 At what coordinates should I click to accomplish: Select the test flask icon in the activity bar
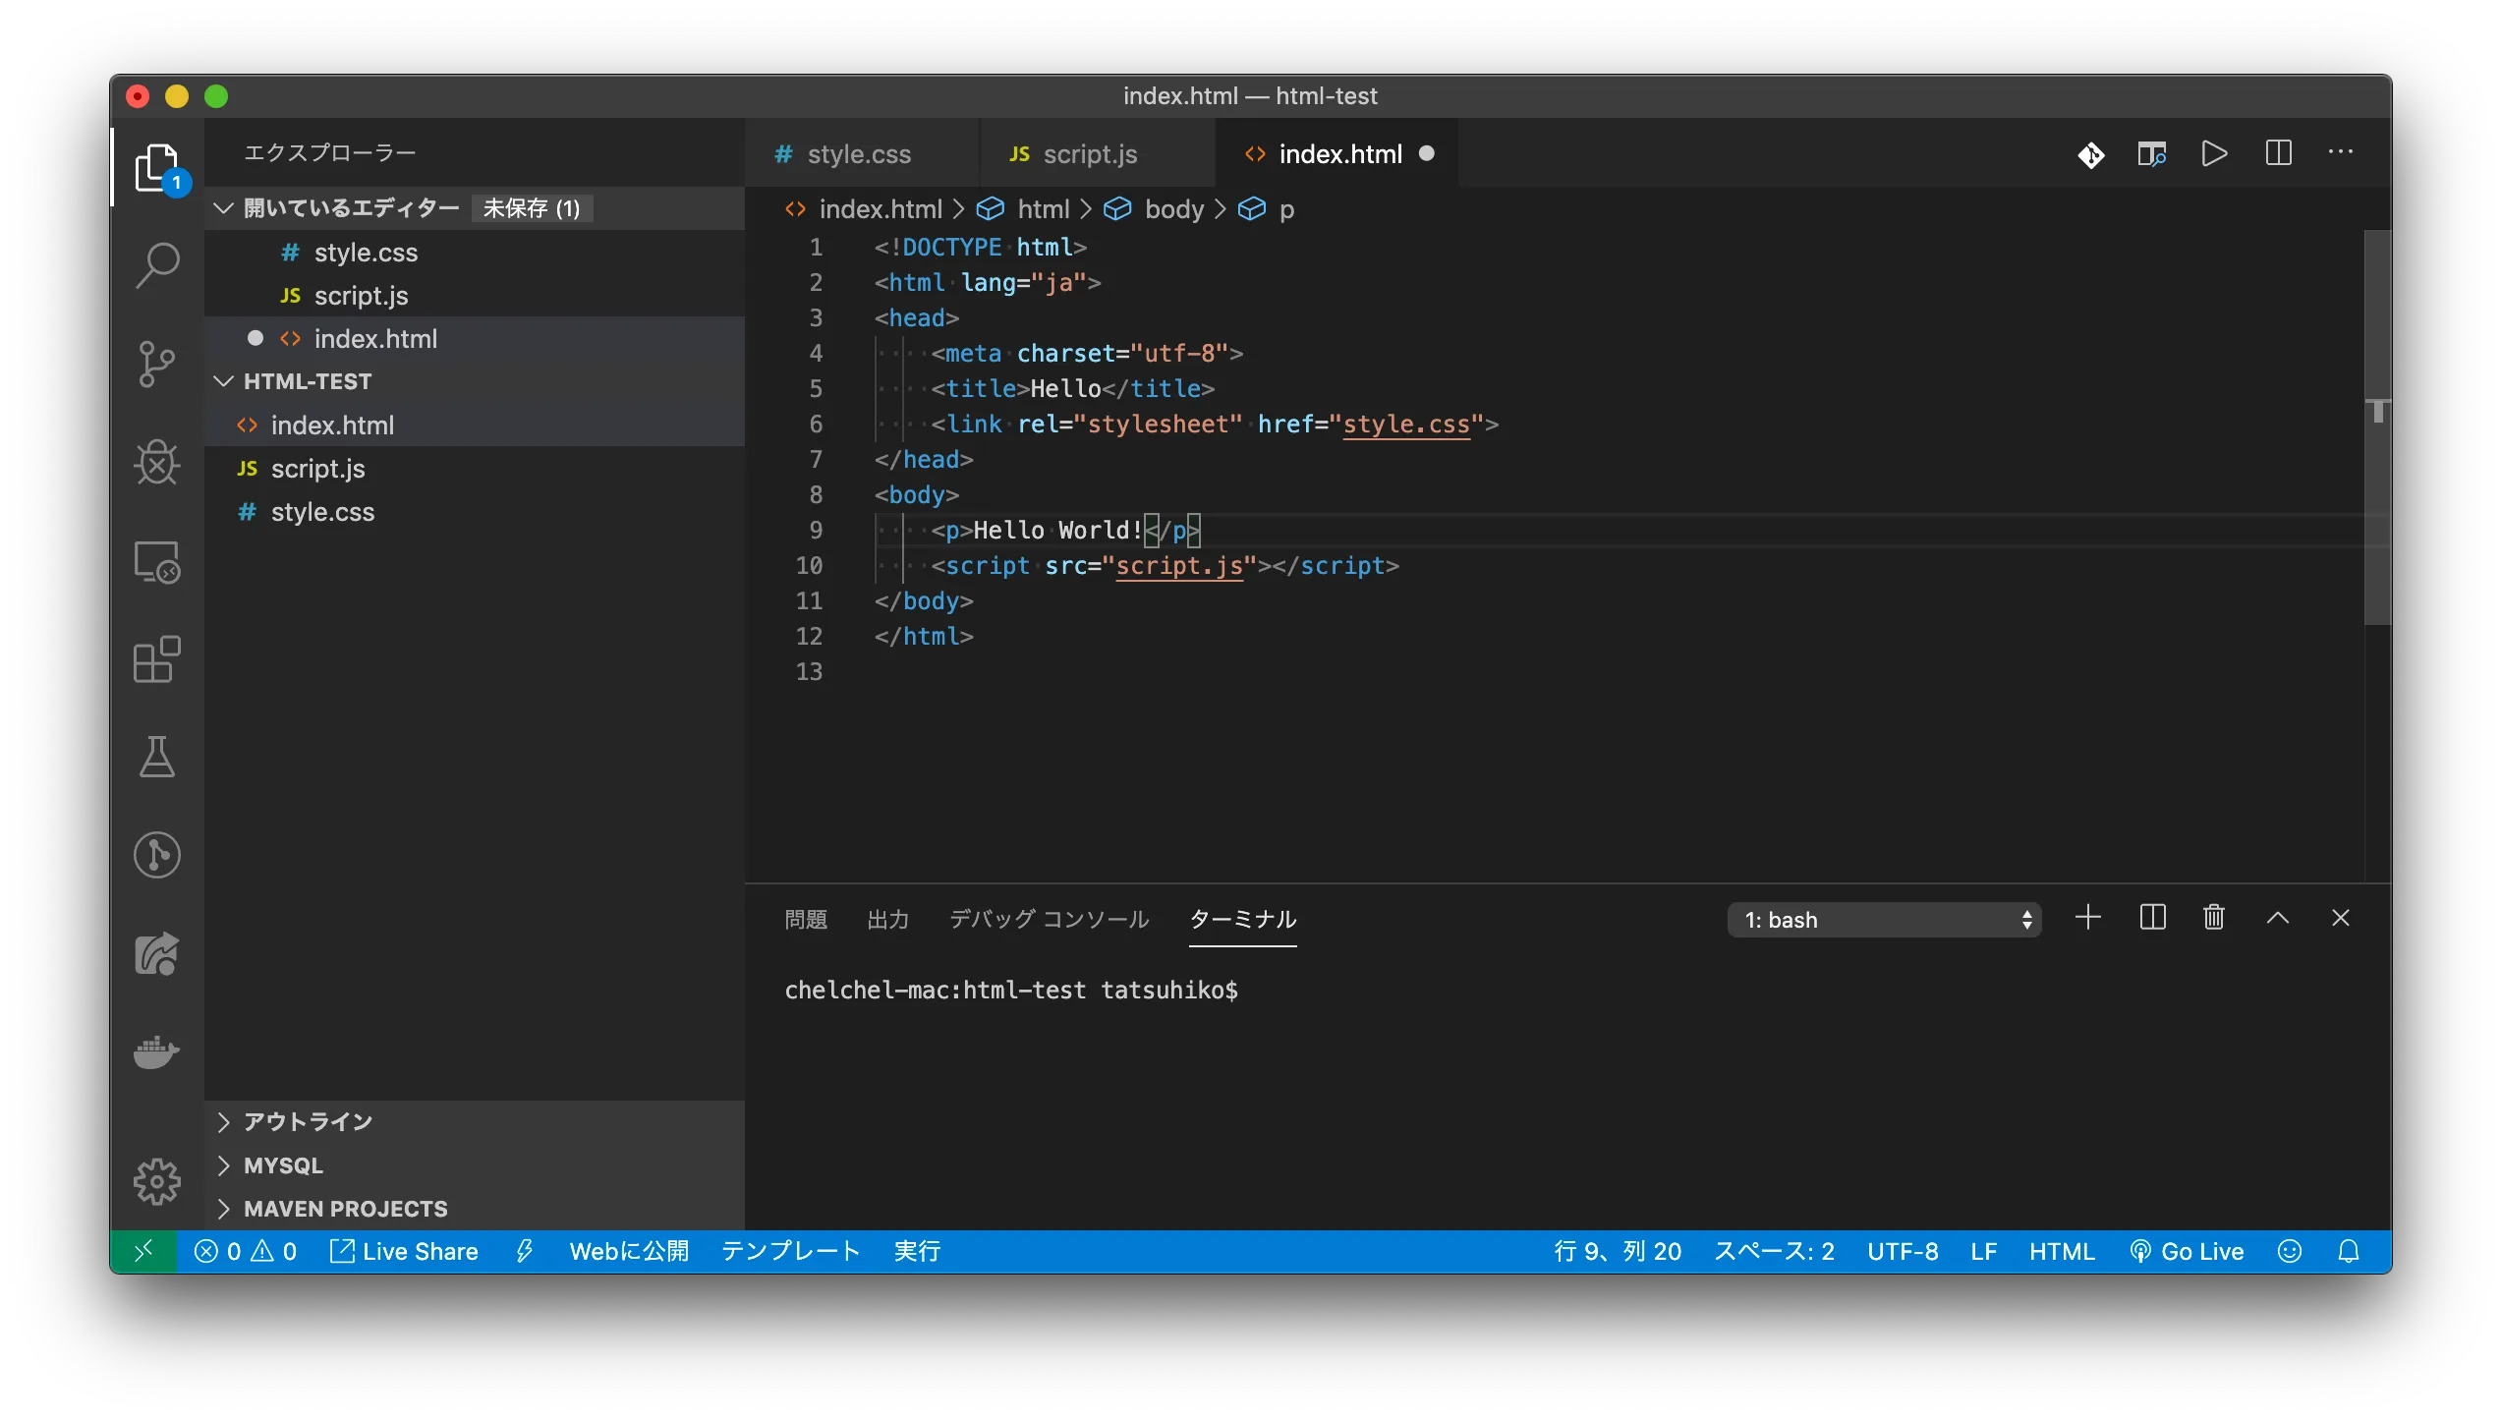coord(156,757)
